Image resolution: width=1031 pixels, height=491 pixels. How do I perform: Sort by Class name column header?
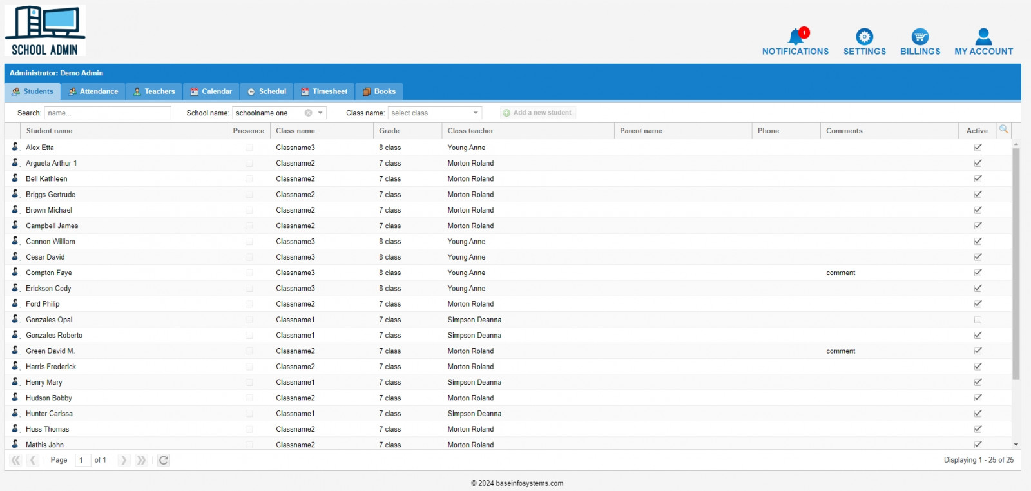(322, 131)
